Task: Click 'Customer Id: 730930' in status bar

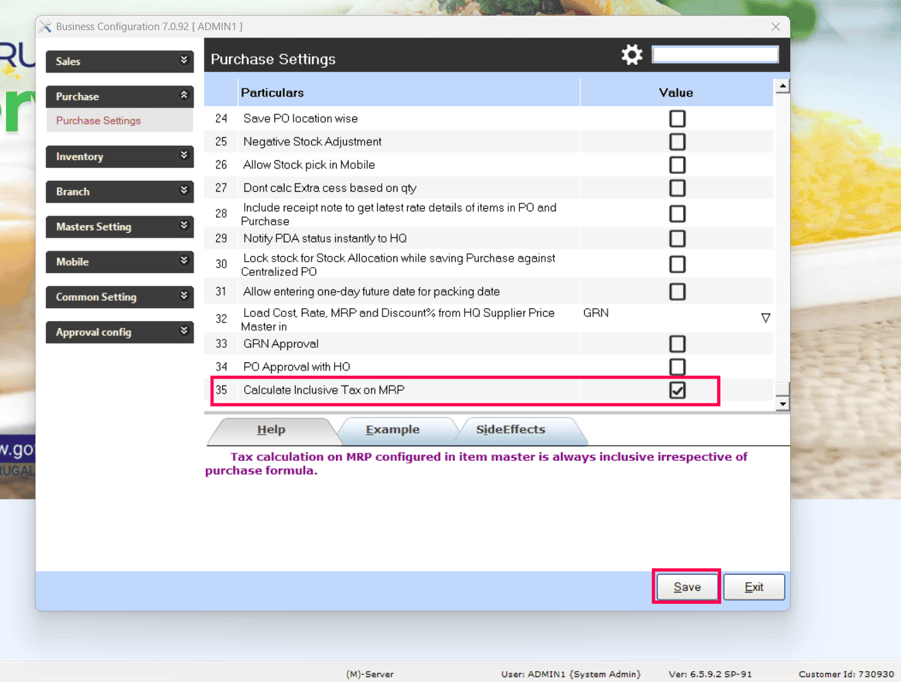Action: point(846,674)
